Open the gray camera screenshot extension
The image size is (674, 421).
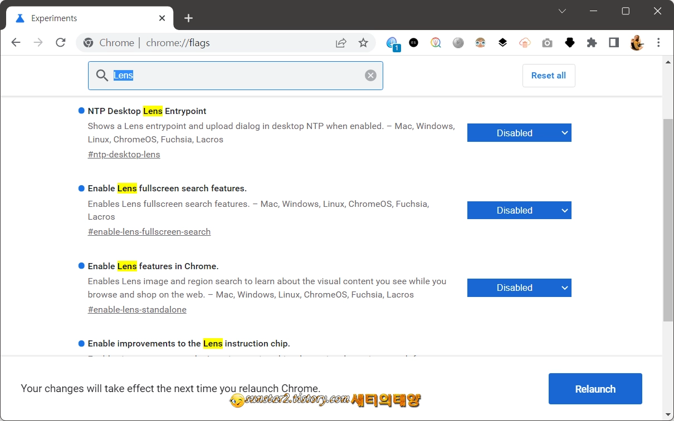pyautogui.click(x=547, y=43)
